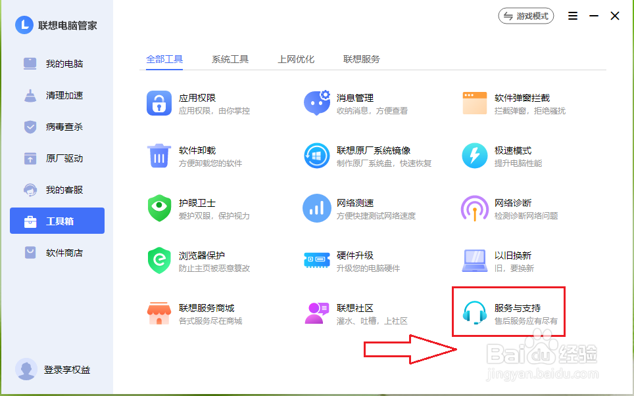Image resolution: width=634 pixels, height=396 pixels.
Task: Click the 应用权限 title text
Action: (197, 98)
